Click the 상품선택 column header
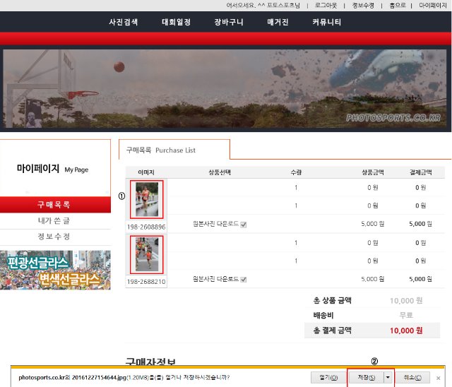 pyautogui.click(x=220, y=172)
